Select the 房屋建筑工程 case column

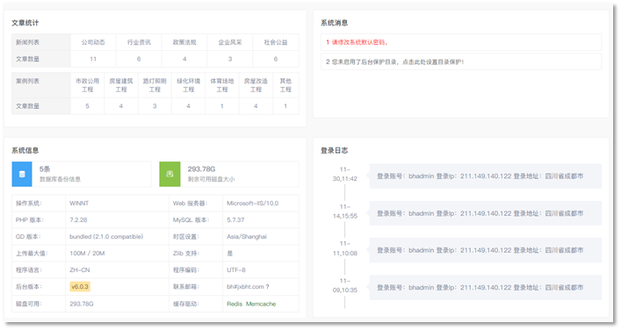click(121, 85)
